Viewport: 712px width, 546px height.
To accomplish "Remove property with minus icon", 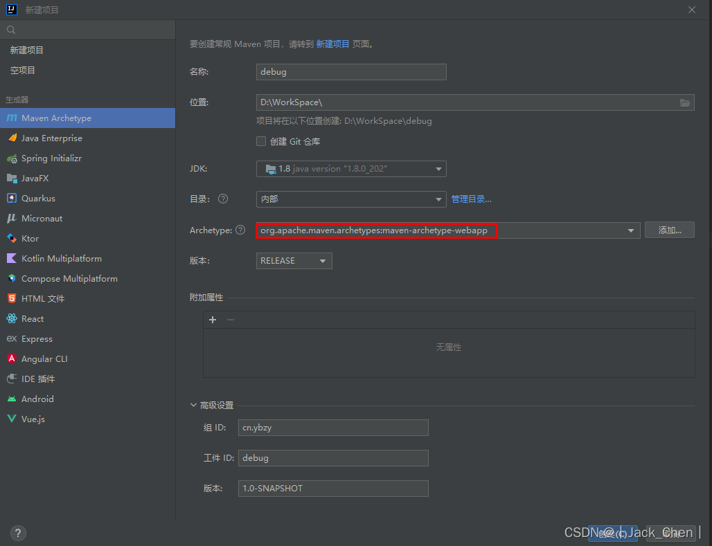I will (231, 320).
